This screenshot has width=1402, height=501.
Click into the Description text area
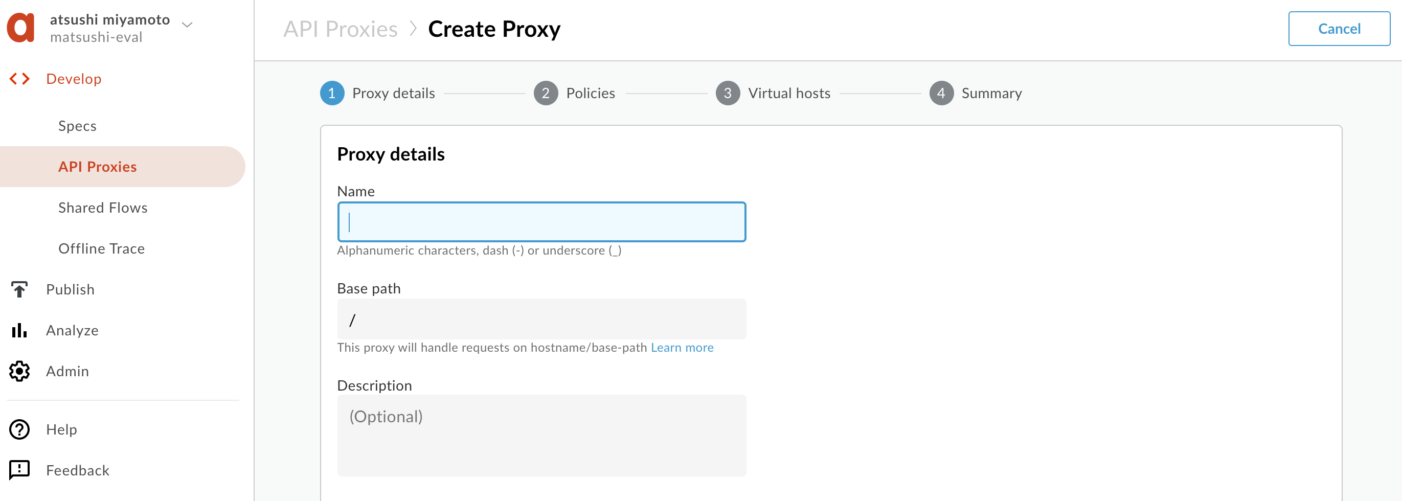[x=541, y=435]
